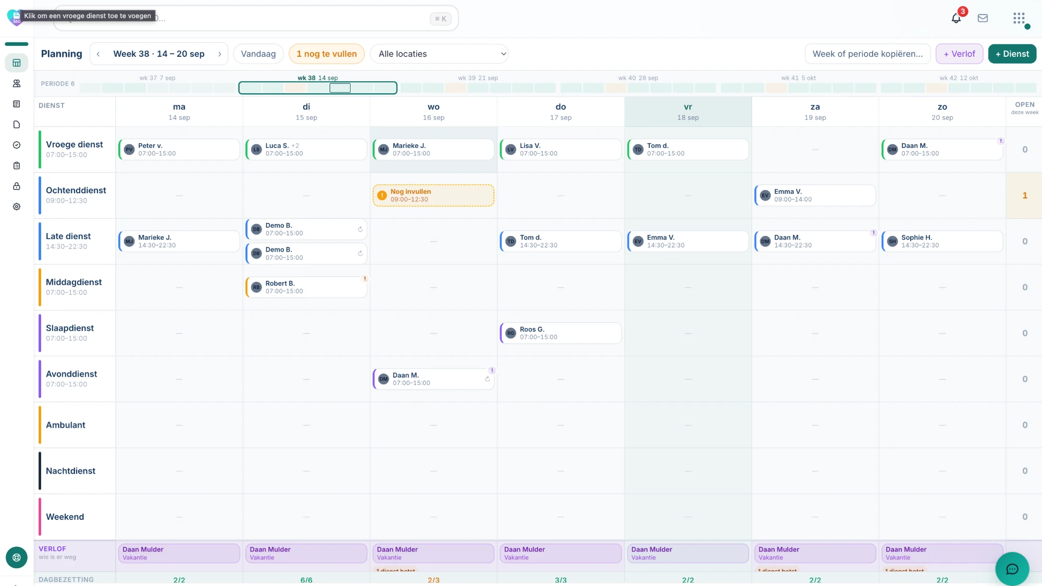This screenshot has width=1042, height=586.
Task: Open the support lifebuoy icon
Action: click(x=17, y=557)
